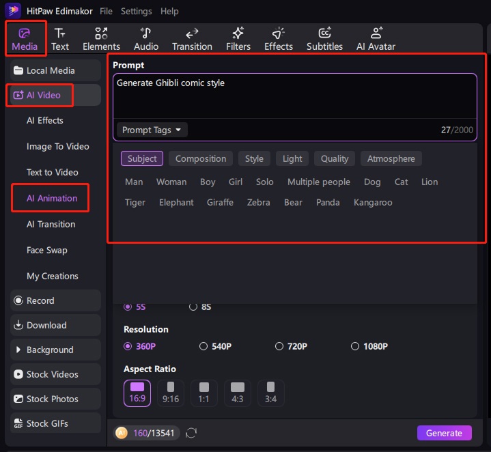Add the Tiger prompt tag
This screenshot has width=491, height=452.
coord(135,203)
